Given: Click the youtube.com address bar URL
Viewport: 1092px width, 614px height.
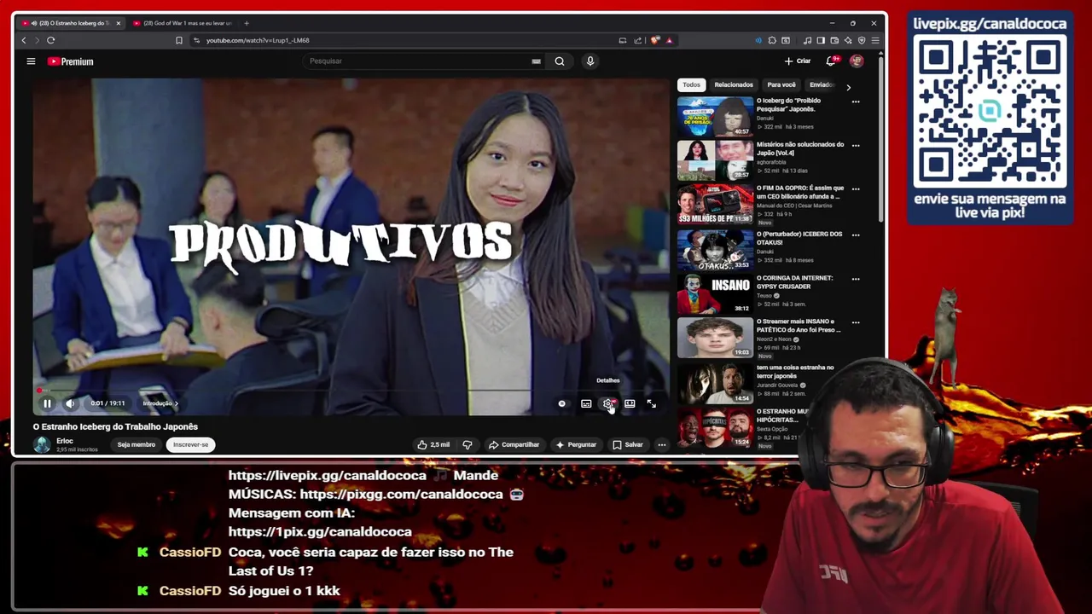Looking at the screenshot, I should click(x=258, y=40).
